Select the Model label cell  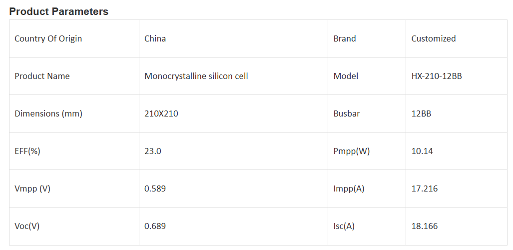coord(346,76)
